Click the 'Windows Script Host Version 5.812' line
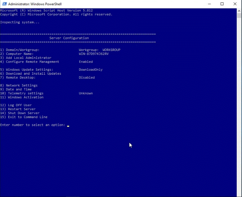 tap(46, 10)
